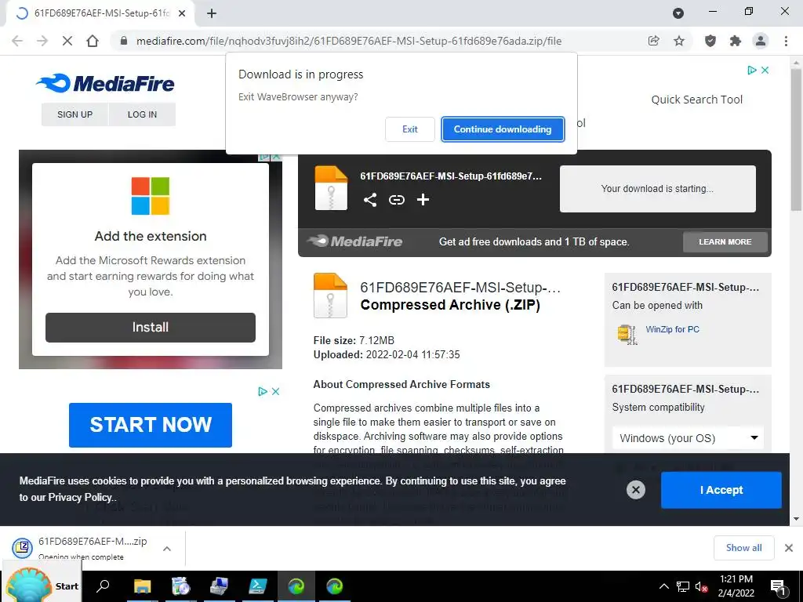This screenshot has width=803, height=602.
Task: Open new tab with plus button
Action: coord(212,13)
